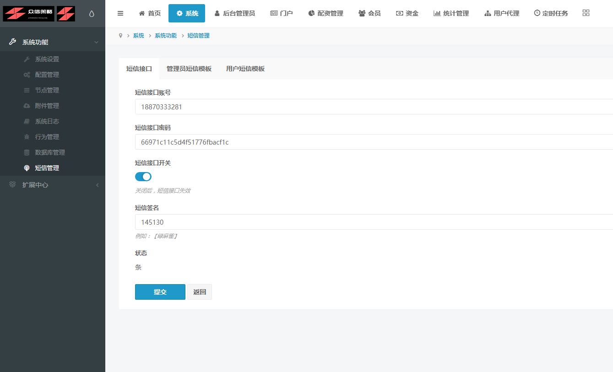Open the 统计管理 top menu
This screenshot has width=613, height=372.
pos(451,13)
